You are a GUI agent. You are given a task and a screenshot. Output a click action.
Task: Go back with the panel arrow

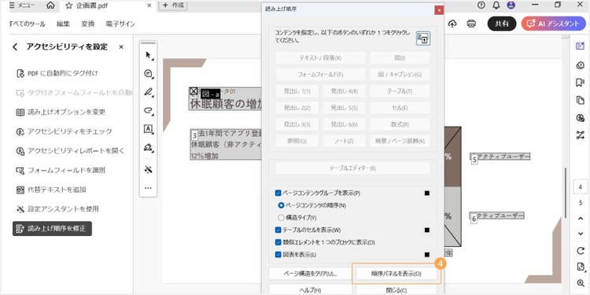15,47
